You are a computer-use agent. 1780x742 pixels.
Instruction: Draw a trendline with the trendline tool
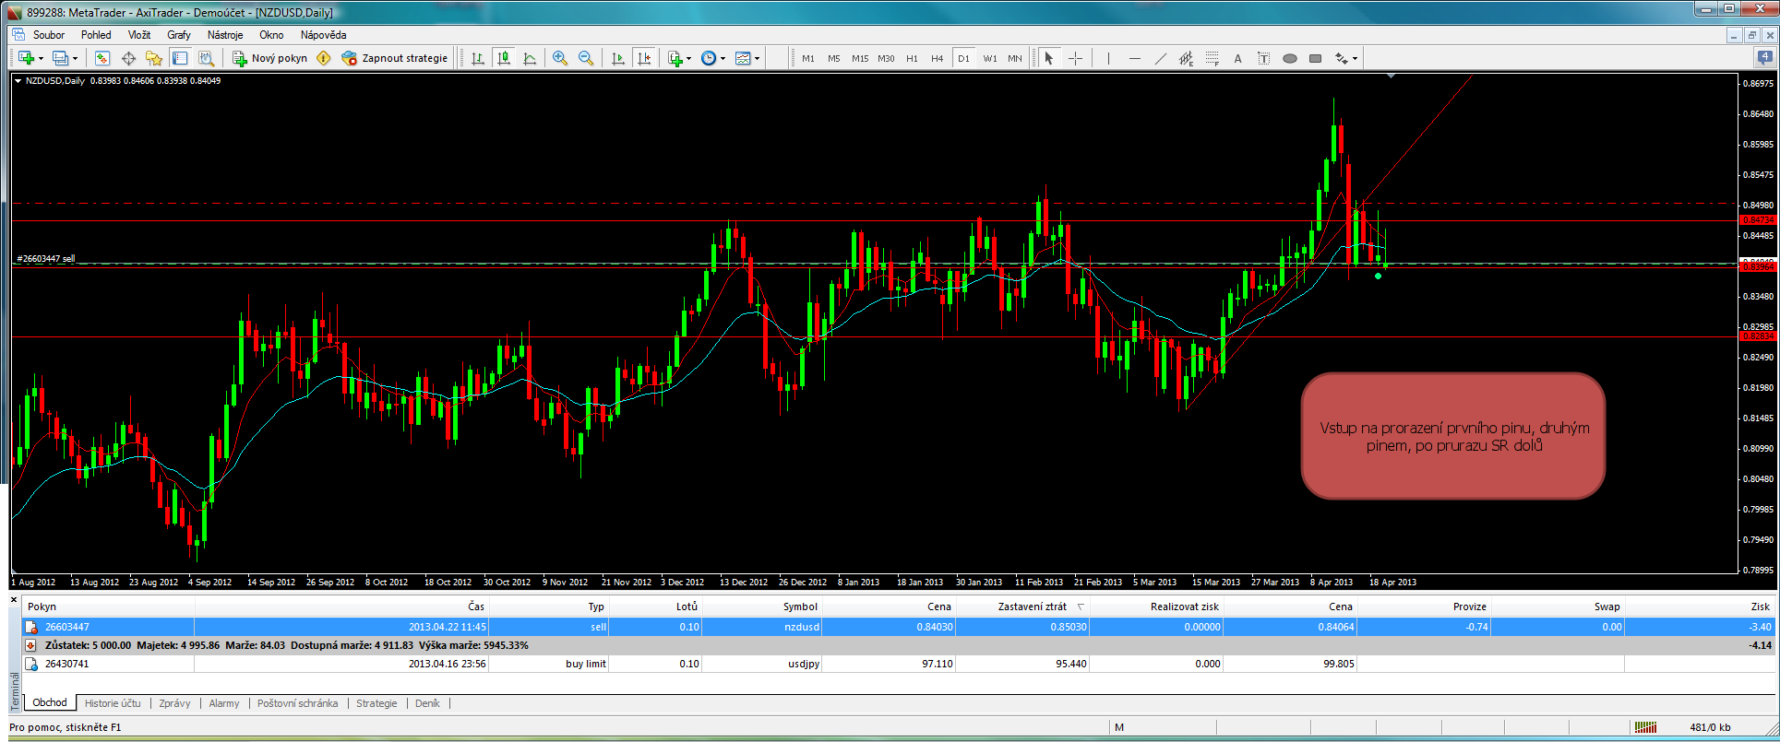click(1160, 58)
